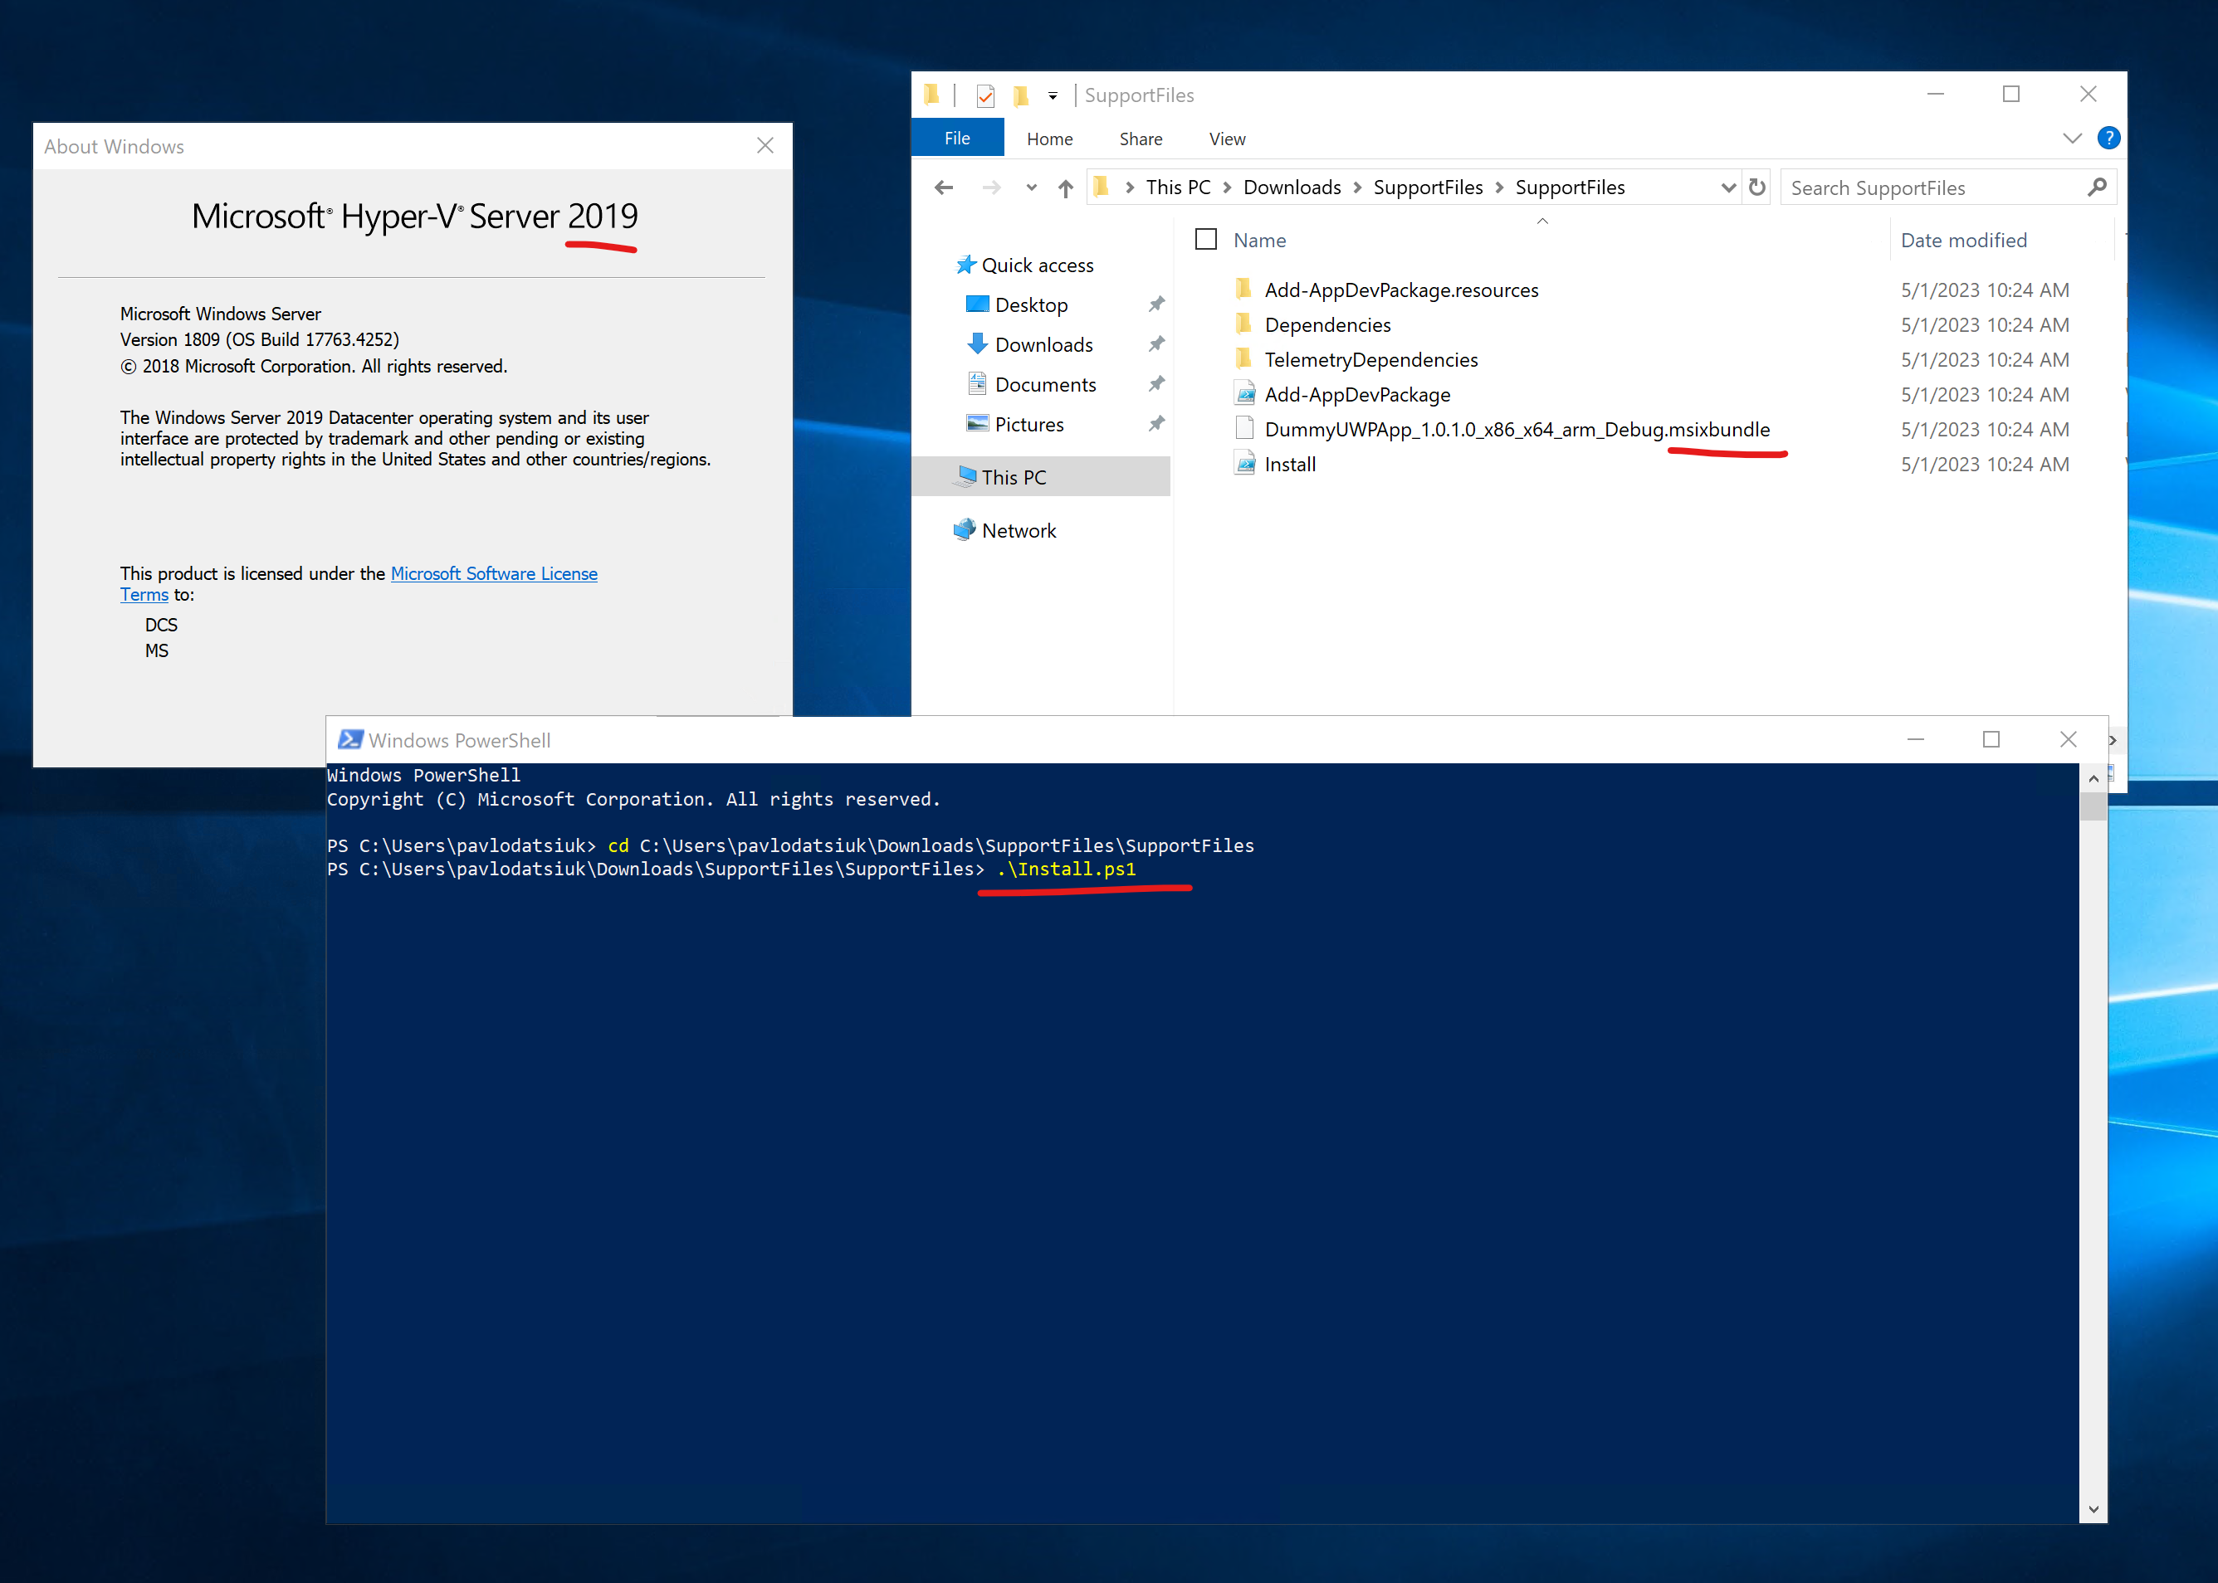This screenshot has width=2218, height=1583.
Task: Click the Properties quick access toolbar icon
Action: pos(985,95)
